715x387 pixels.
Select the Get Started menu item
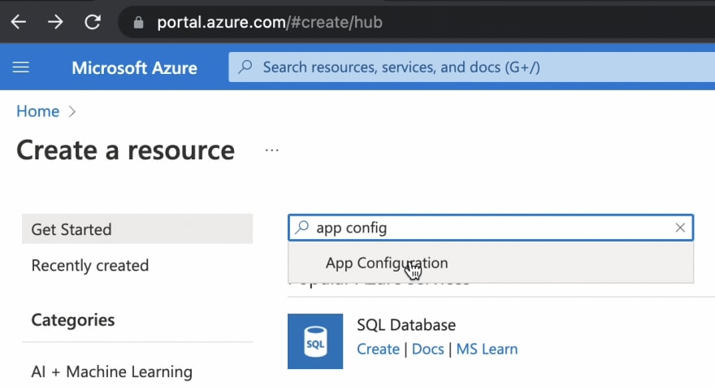click(137, 229)
